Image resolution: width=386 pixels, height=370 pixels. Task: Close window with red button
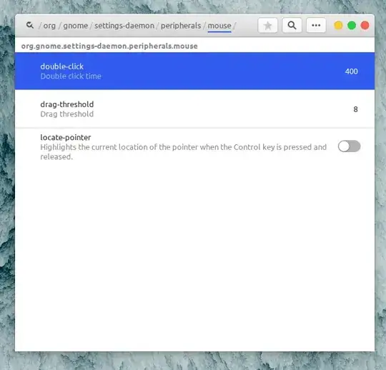coord(365,25)
